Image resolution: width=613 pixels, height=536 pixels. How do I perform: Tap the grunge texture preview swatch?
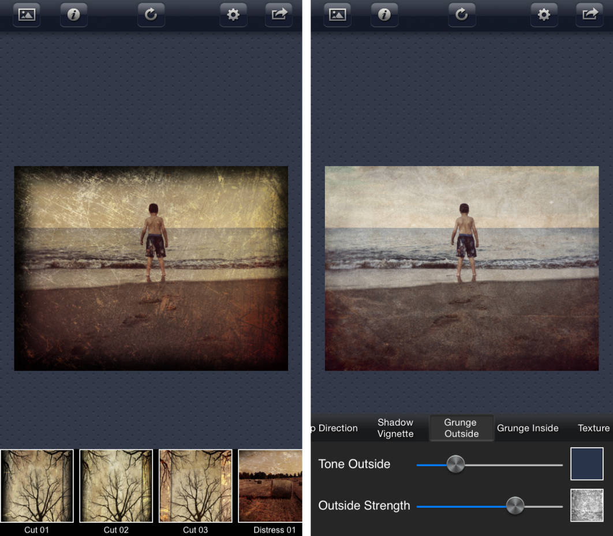click(x=586, y=505)
